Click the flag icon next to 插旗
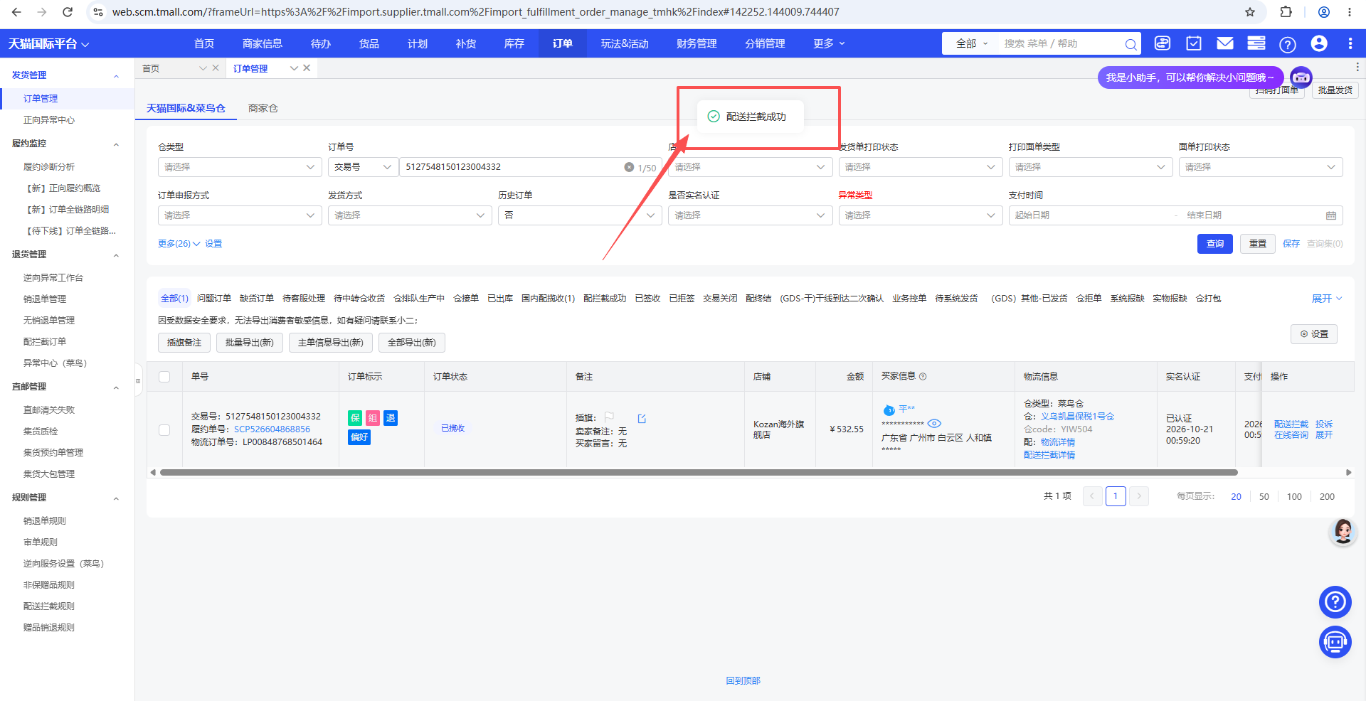Viewport: 1366px width, 701px height. [x=609, y=417]
